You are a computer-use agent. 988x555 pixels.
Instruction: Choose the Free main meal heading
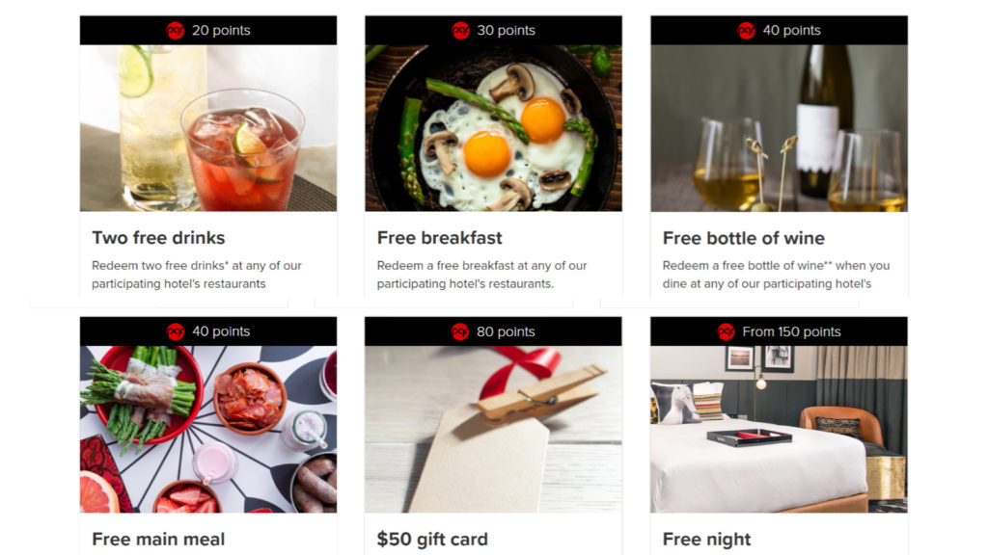158,540
